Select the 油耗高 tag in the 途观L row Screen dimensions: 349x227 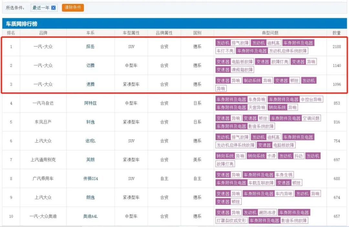tap(273, 137)
